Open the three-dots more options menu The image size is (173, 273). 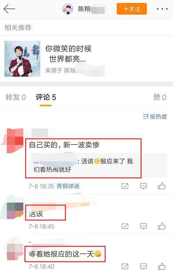coord(162,9)
